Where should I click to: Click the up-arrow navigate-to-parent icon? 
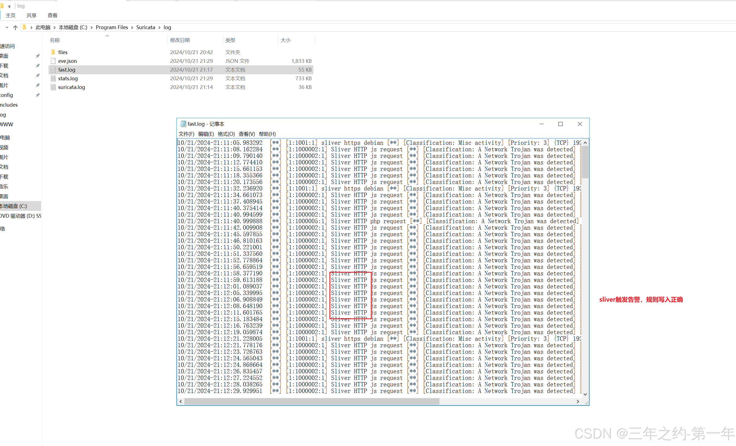16,27
